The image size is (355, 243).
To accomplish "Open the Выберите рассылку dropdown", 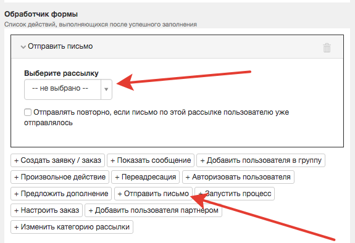I will tap(68, 89).
